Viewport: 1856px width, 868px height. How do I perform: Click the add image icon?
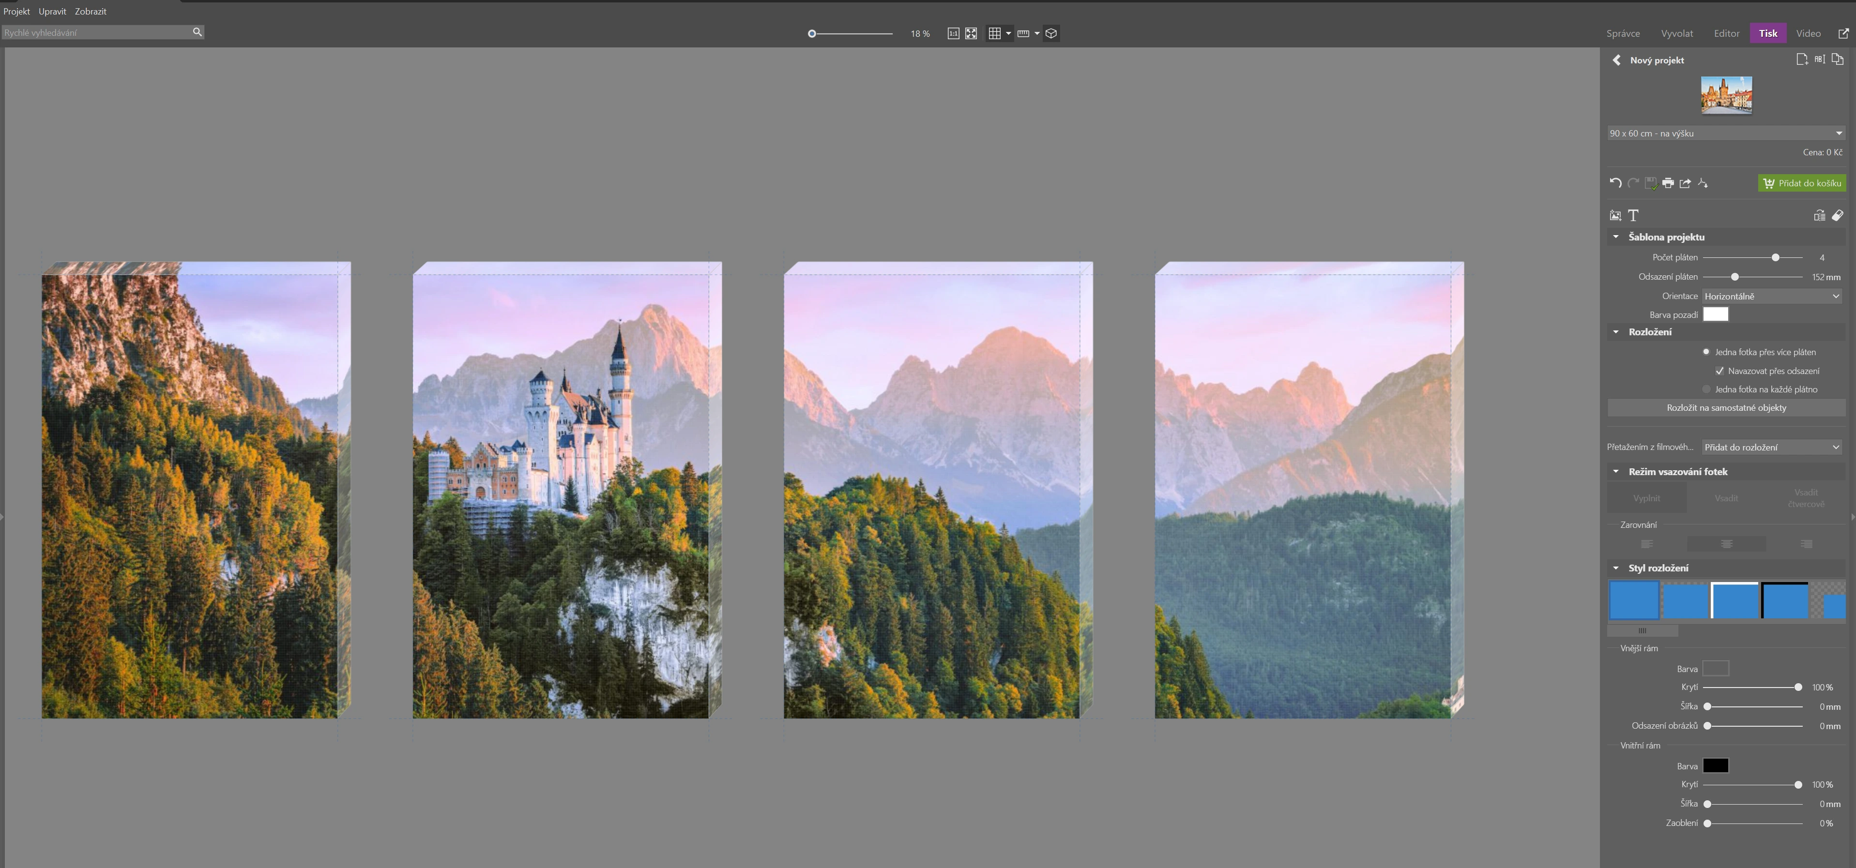coord(1615,215)
